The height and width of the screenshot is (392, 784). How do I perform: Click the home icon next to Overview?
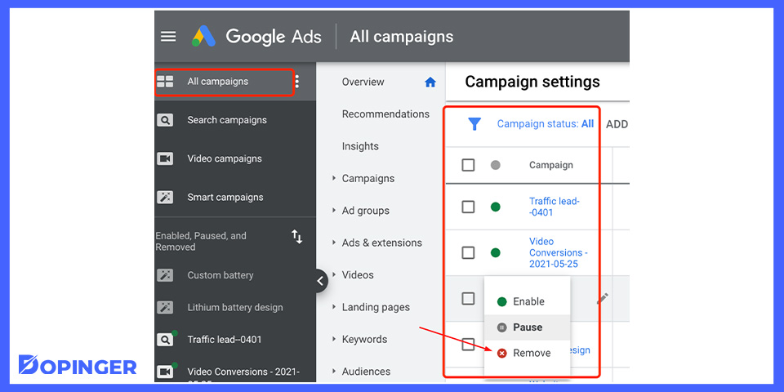point(430,82)
